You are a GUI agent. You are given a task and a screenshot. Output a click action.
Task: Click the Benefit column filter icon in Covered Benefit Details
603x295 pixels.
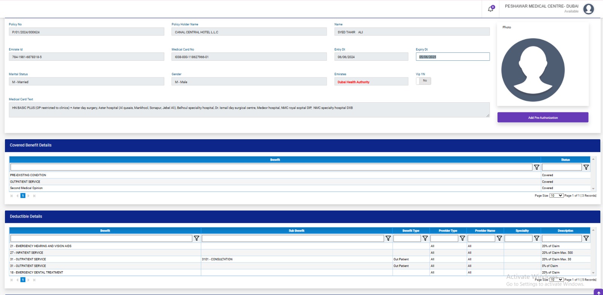[x=536, y=167]
